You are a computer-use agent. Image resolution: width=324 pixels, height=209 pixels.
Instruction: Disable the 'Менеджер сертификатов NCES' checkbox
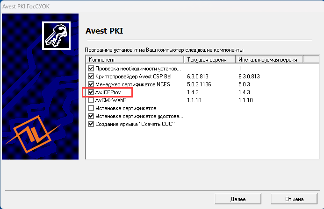[91, 84]
